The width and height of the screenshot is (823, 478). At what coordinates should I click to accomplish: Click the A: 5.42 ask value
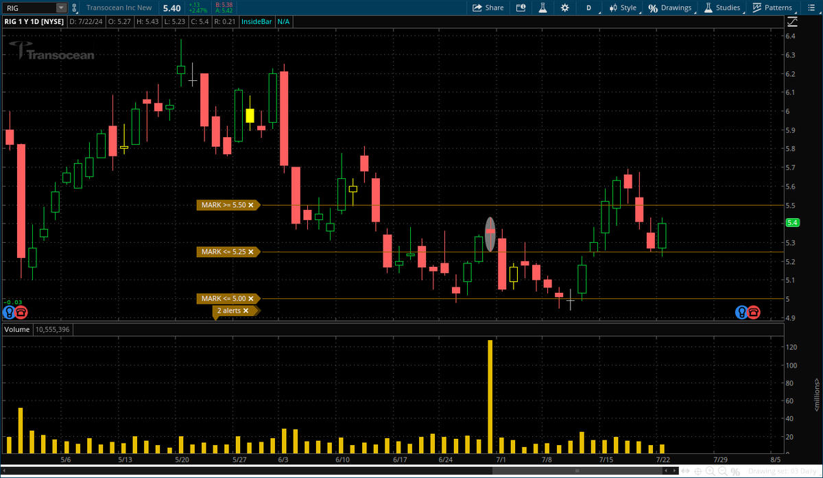tap(224, 11)
